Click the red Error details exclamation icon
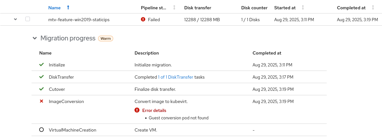 pos(137,110)
